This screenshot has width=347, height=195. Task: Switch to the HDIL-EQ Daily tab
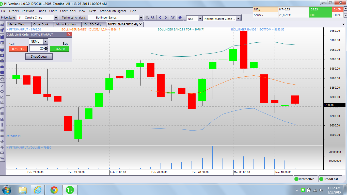pos(93,24)
